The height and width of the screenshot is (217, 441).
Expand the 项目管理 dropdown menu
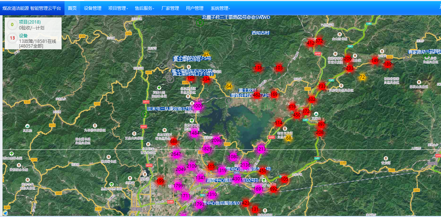tap(118, 8)
